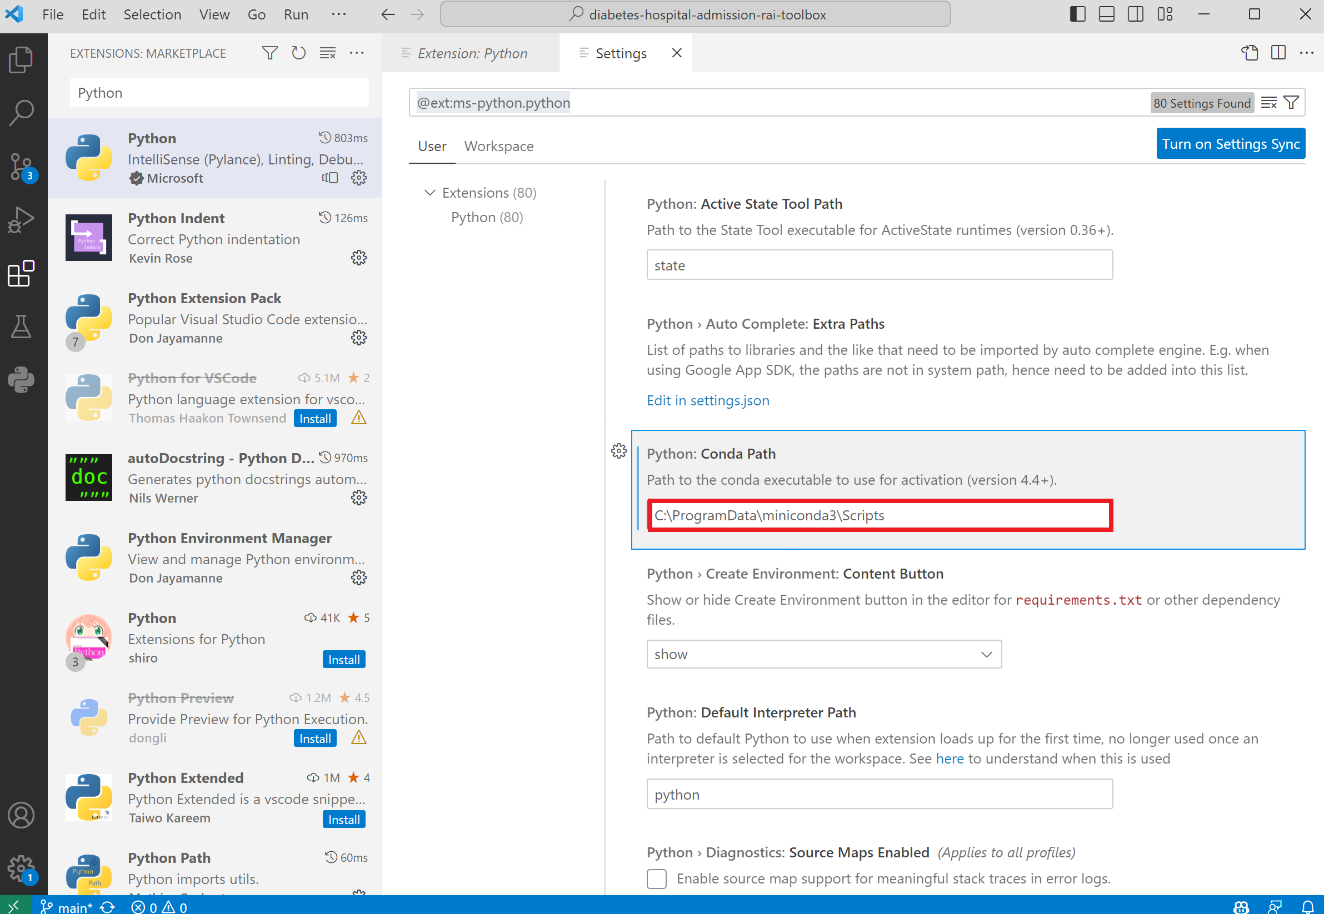The image size is (1324, 914).
Task: Open the Accounts icon in the activity bar
Action: tap(21, 816)
